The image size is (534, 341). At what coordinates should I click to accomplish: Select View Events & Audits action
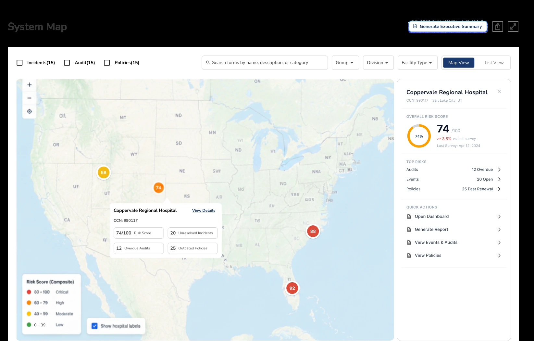click(454, 243)
